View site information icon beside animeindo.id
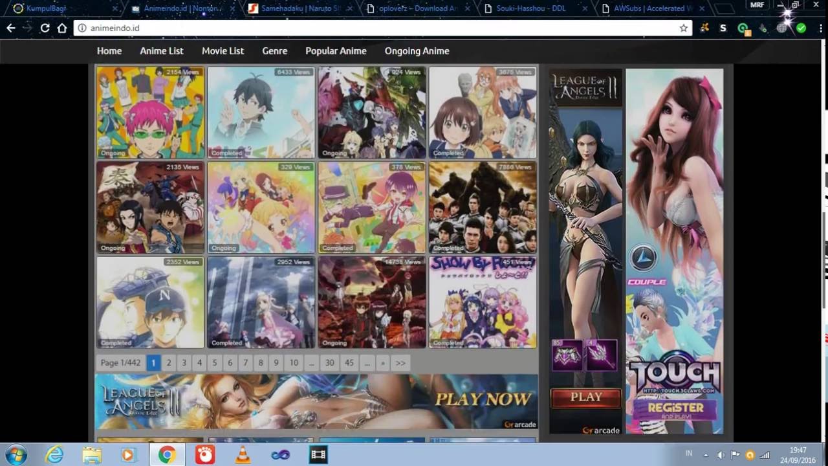The width and height of the screenshot is (828, 466). [x=82, y=28]
